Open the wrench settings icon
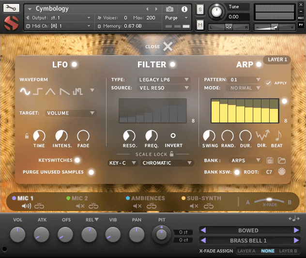Viewport: 306px width, 258px height. 11,8
